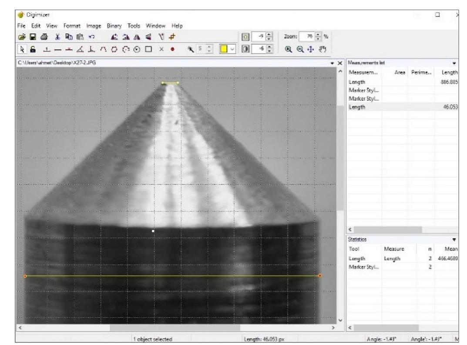467x345 pixels.
Task: Click the Paste clipboard icon
Action: click(80, 37)
